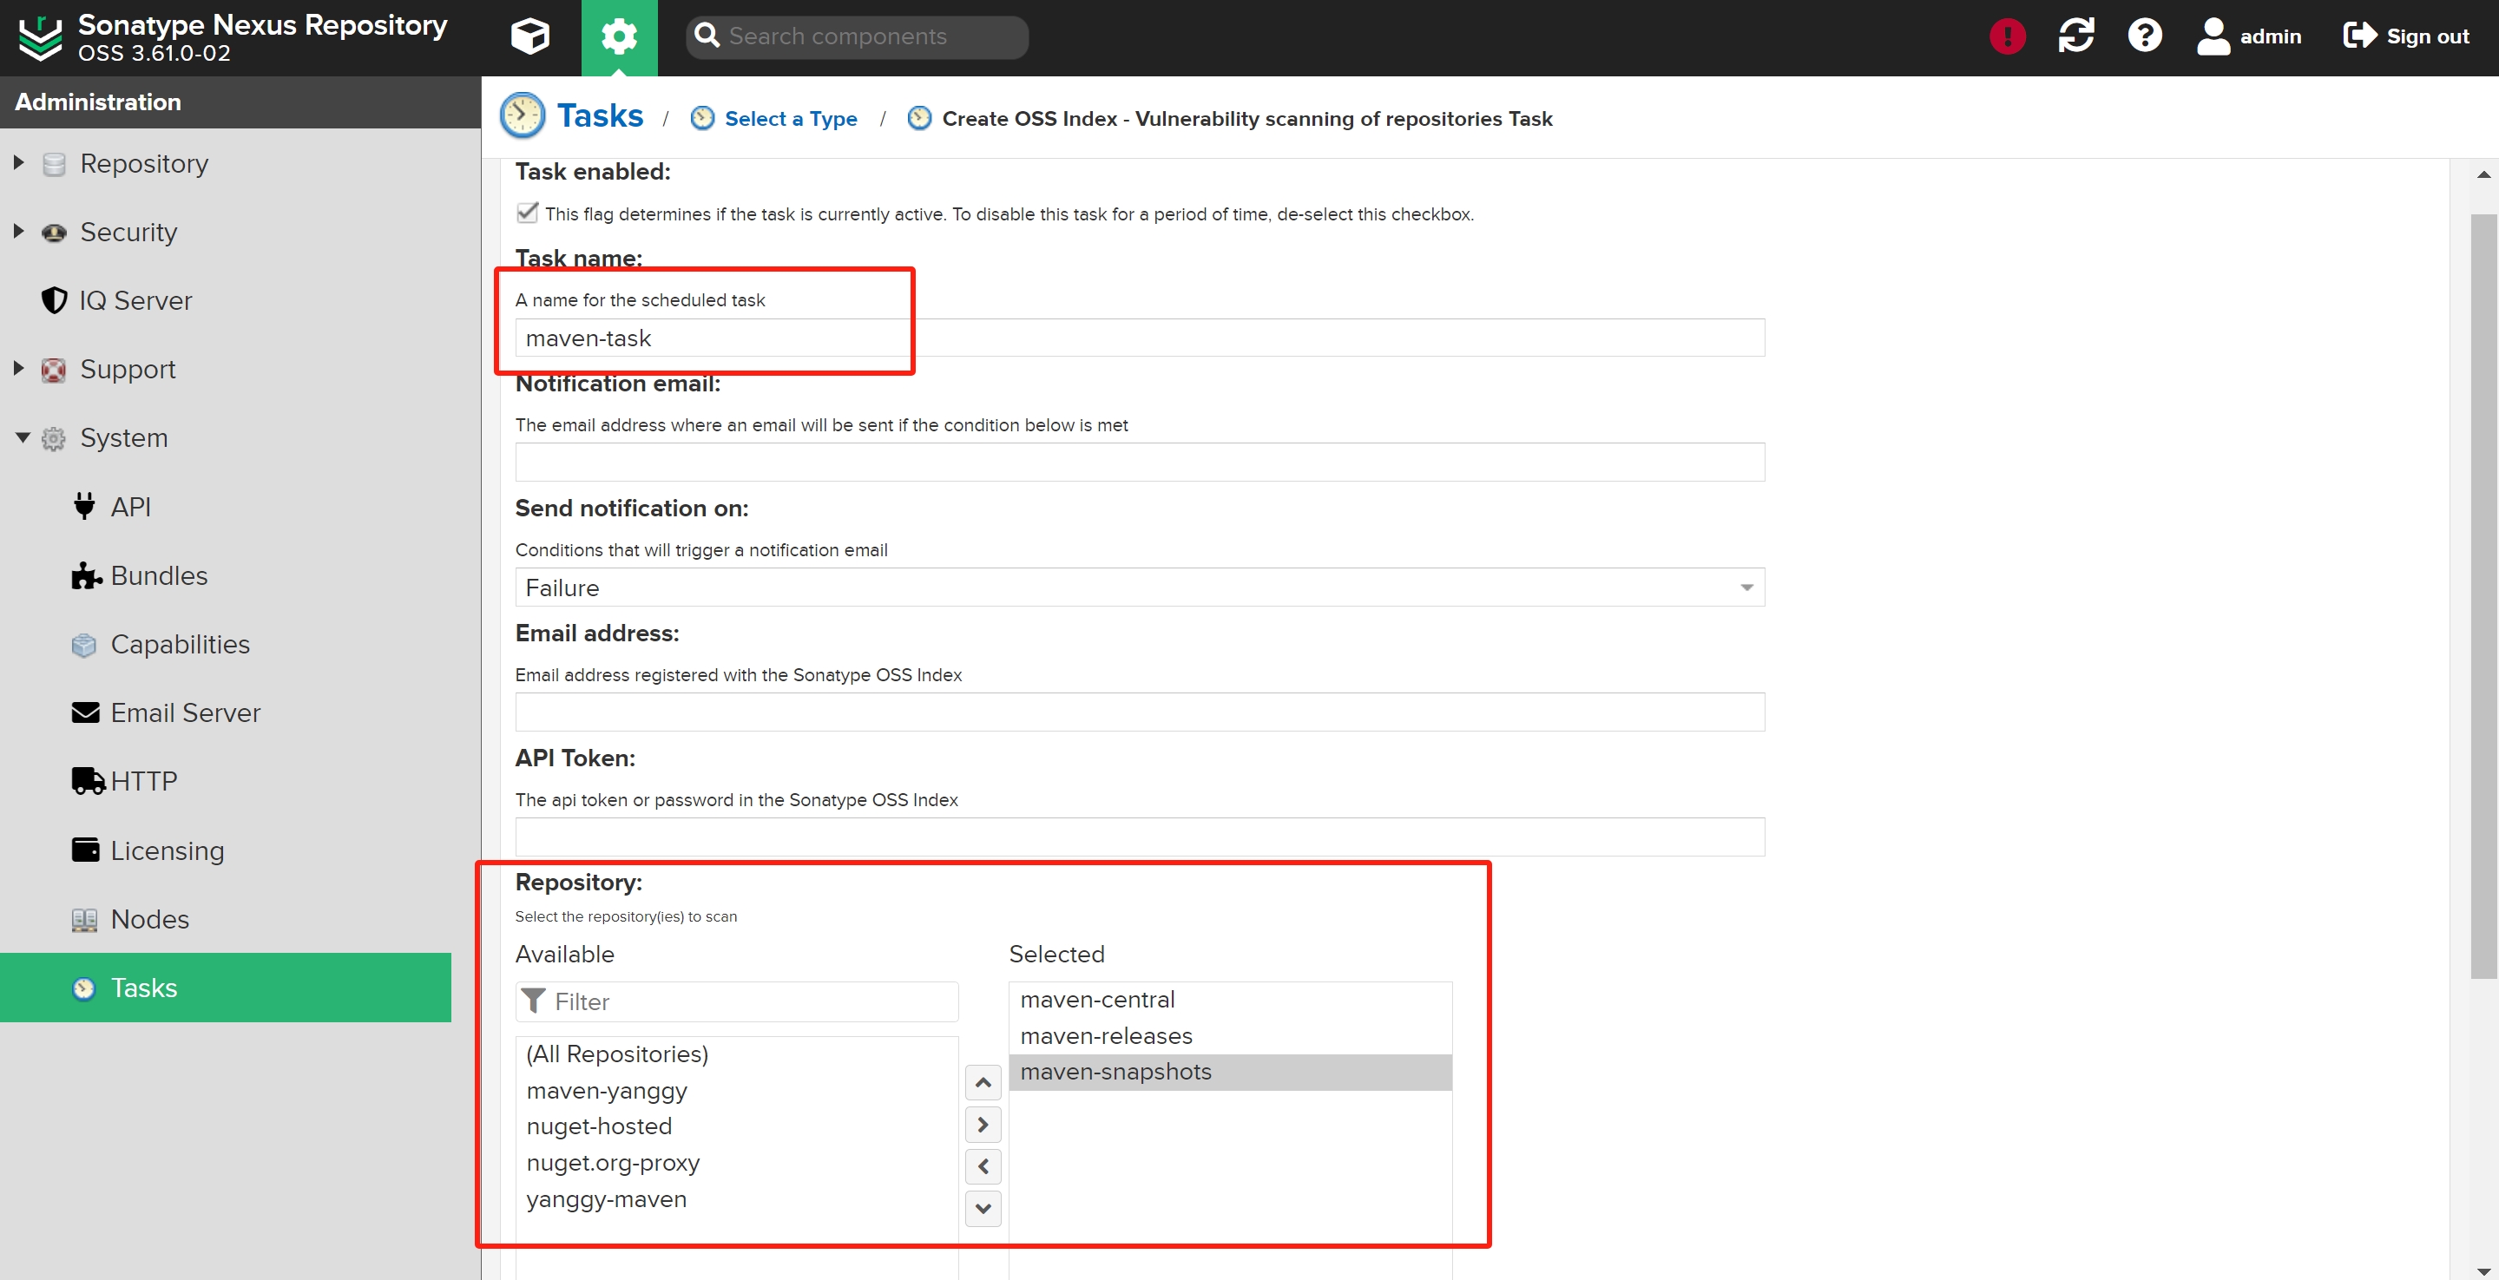Open the Browse cube icon

(x=529, y=36)
